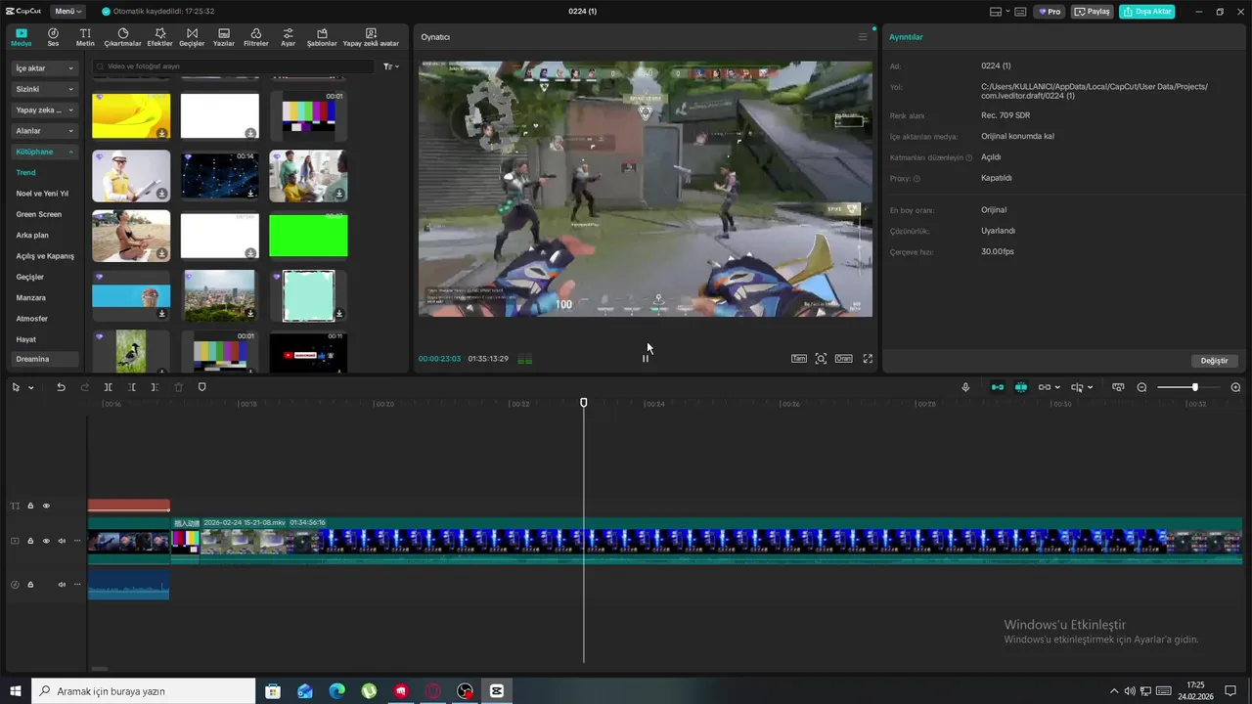Select the Manzara library category
Screen dimensions: 1252x704
coord(31,297)
